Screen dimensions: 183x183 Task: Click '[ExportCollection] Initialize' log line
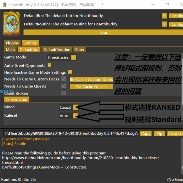[x=26, y=139]
